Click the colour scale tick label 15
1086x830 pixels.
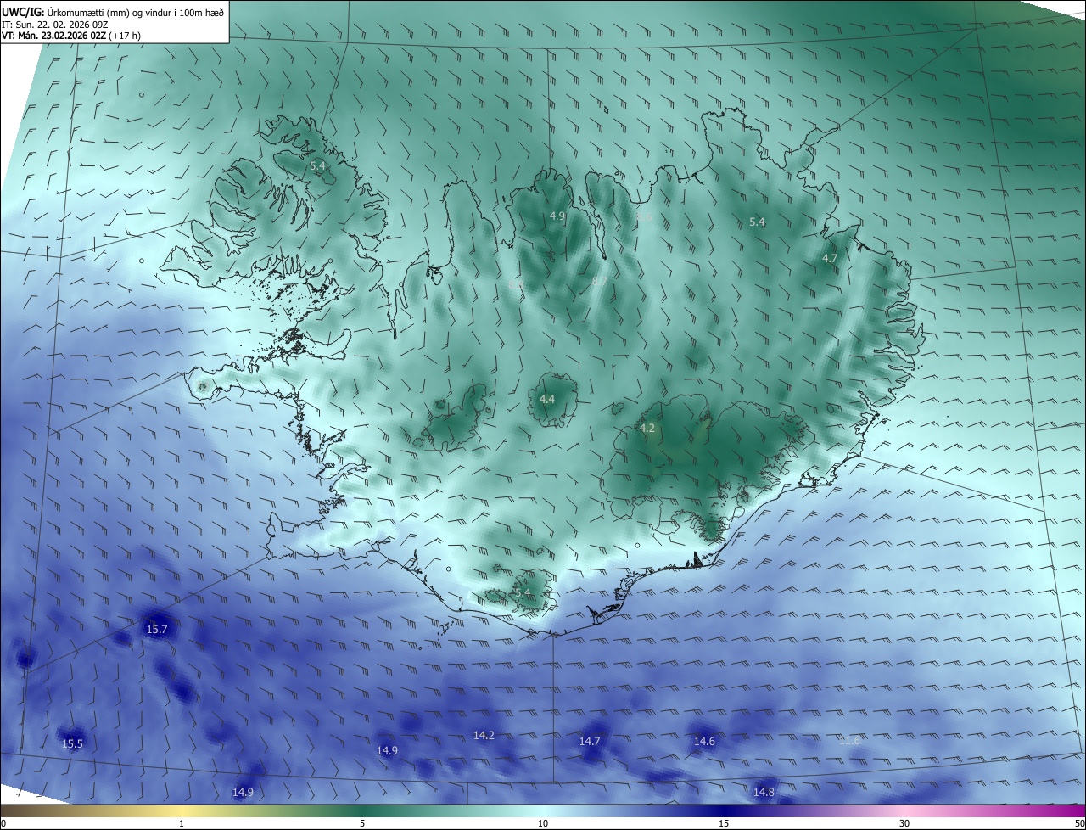point(724,823)
